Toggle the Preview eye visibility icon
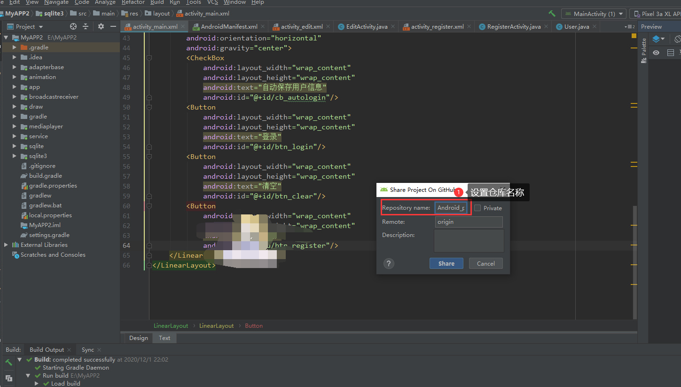Viewport: 681px width, 387px height. tap(656, 53)
